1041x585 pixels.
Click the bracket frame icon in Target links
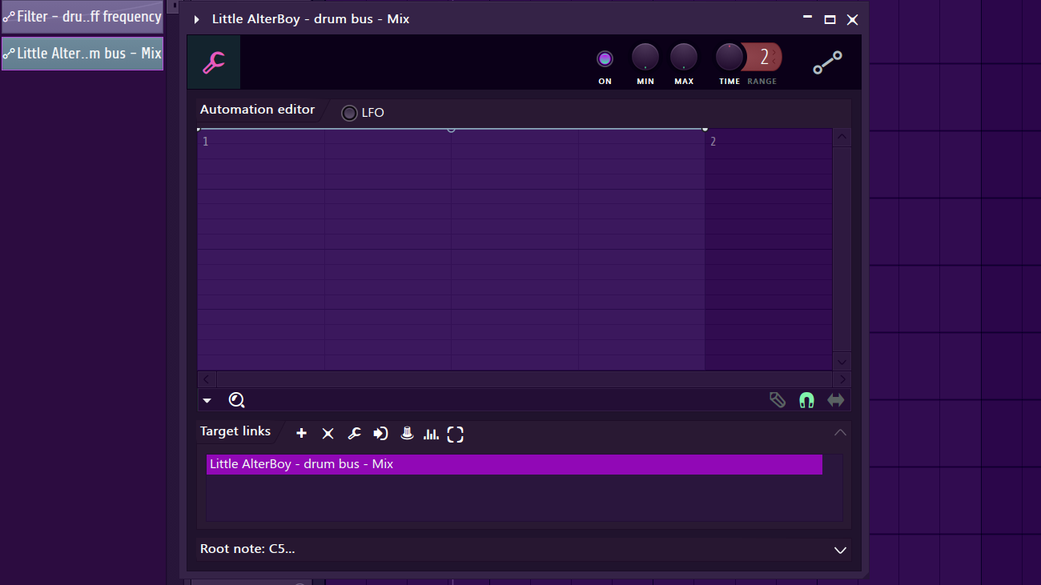click(456, 434)
